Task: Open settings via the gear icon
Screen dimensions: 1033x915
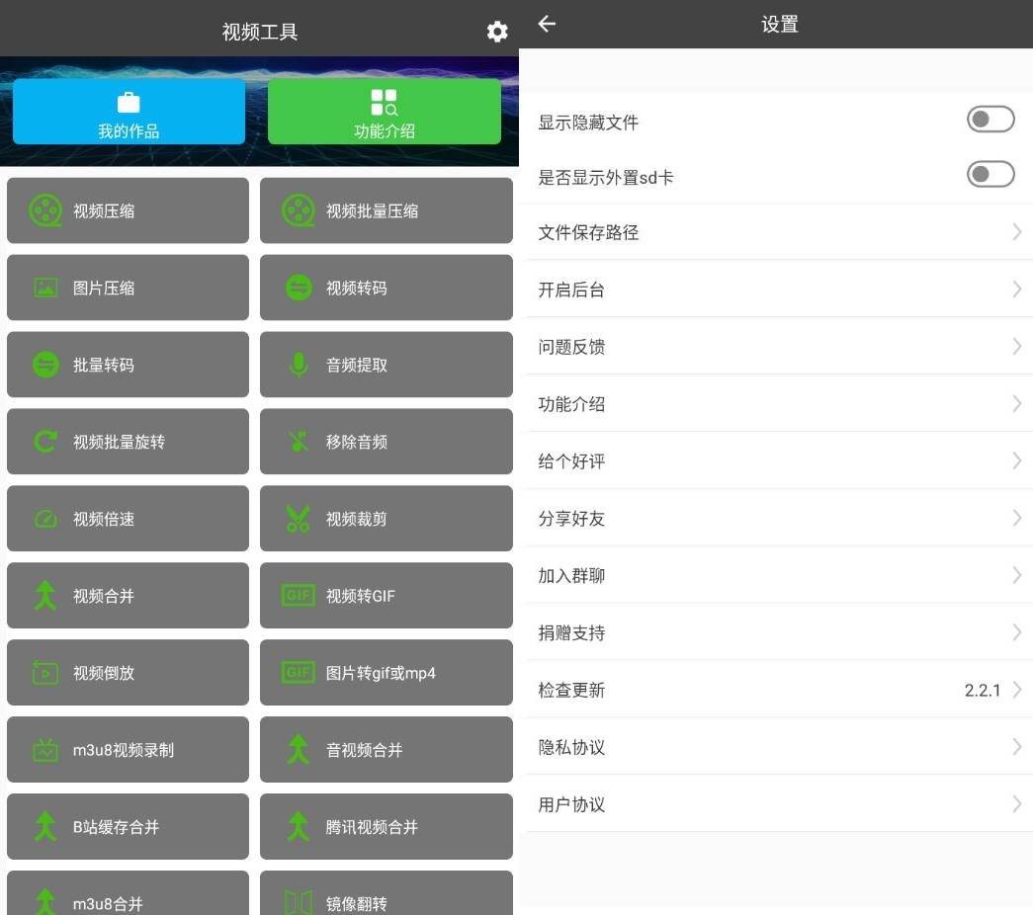Action: pos(497,32)
